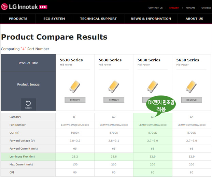Switch language to CHINESE

206,8
